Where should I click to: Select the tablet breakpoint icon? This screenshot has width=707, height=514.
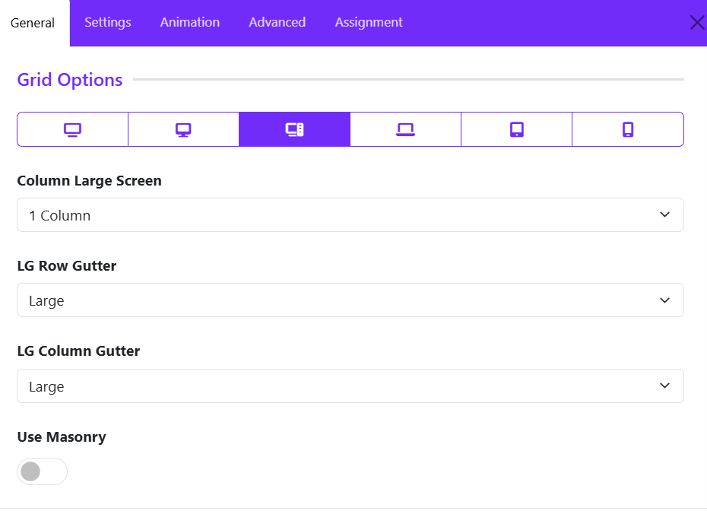[517, 129]
